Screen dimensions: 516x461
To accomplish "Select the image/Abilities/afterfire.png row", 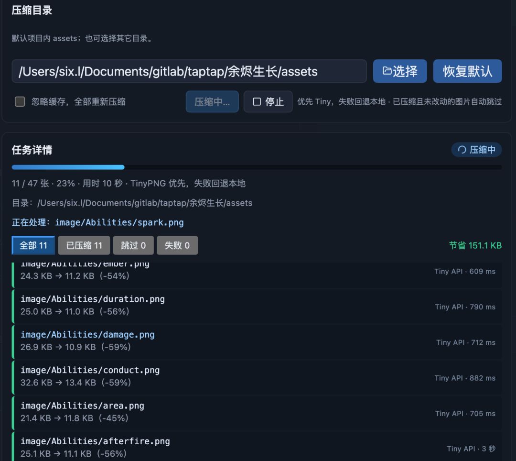I will pyautogui.click(x=257, y=447).
